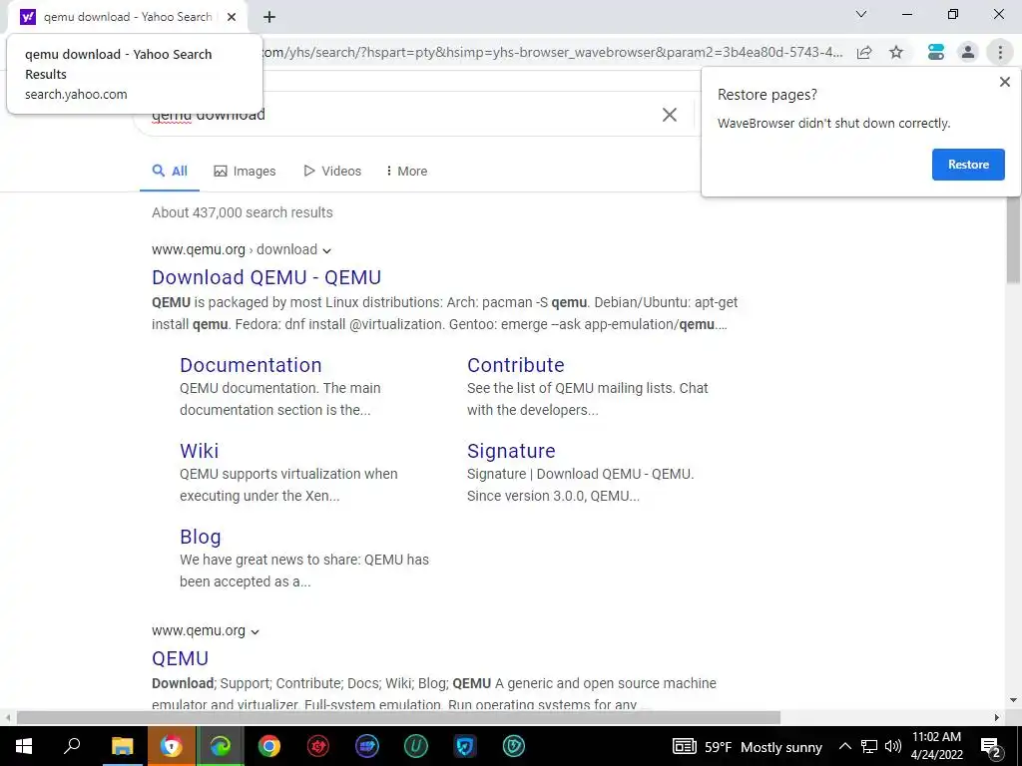Open the tab search chevron in title bar
Image resolution: width=1022 pixels, height=766 pixels.
[x=861, y=14]
